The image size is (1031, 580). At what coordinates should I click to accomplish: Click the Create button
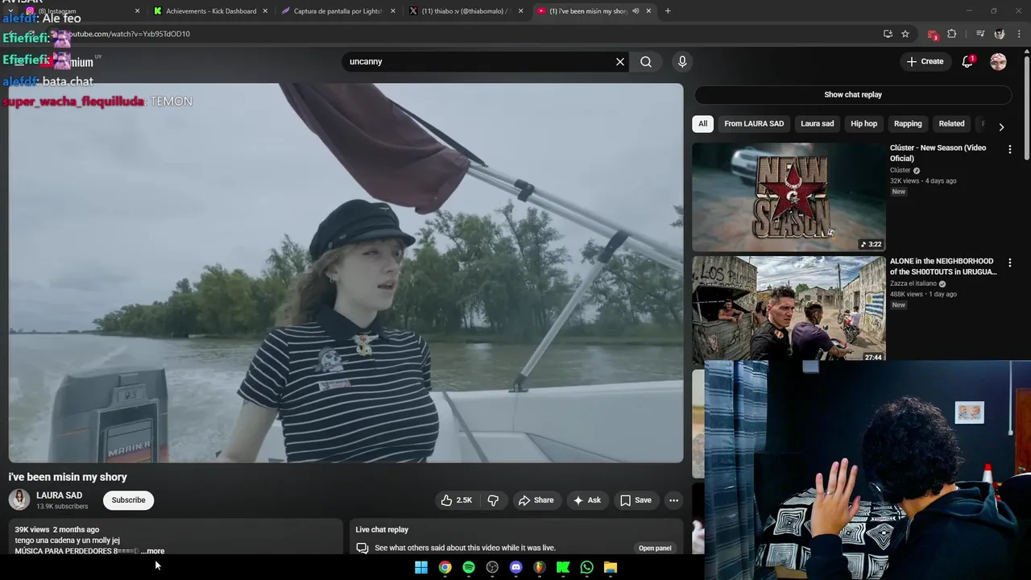925,61
